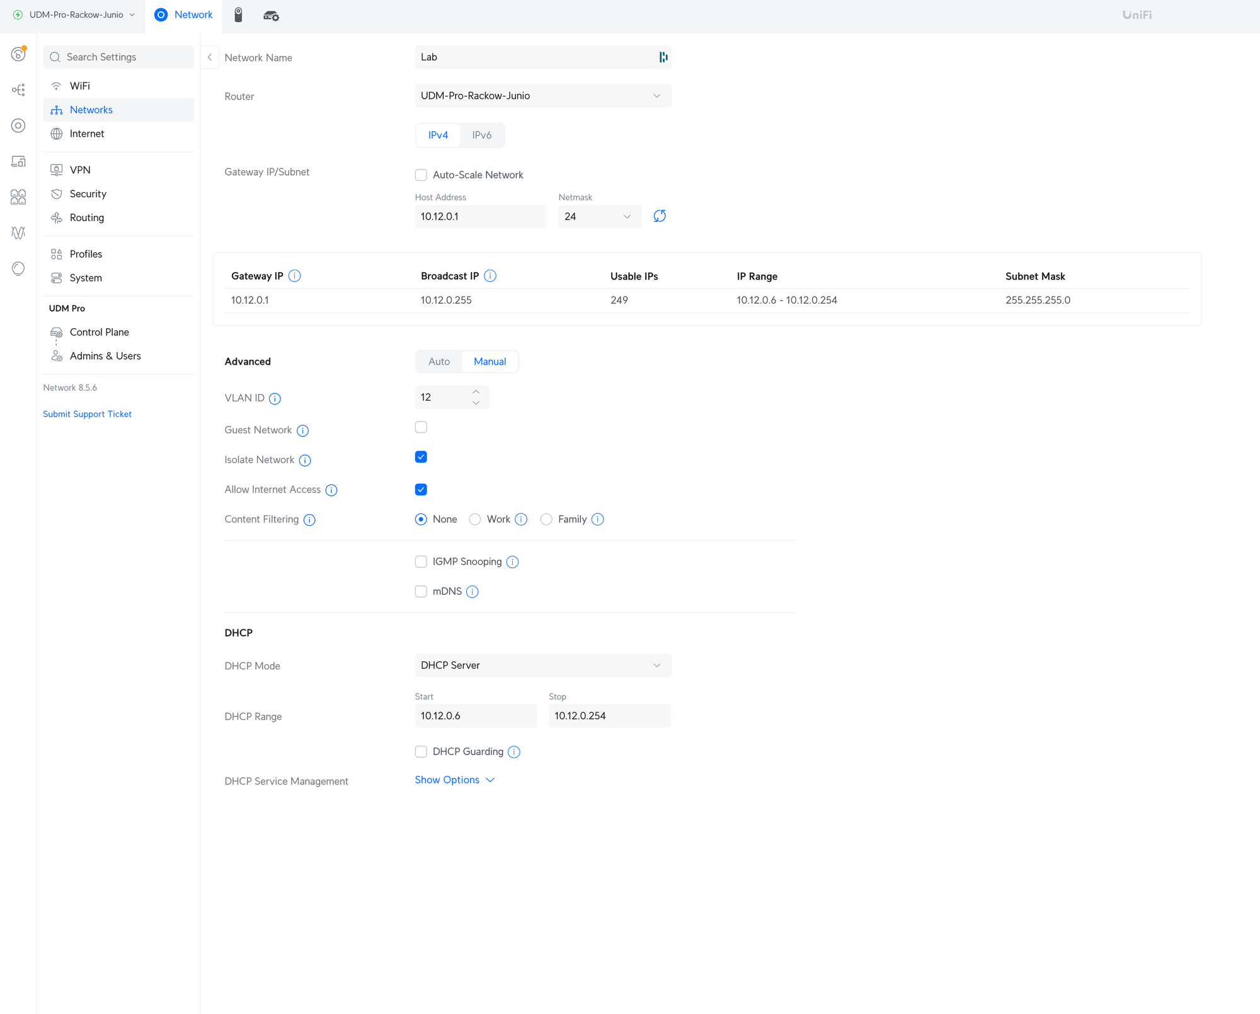Click the Isolate Network info icon
Image resolution: width=1260 pixels, height=1014 pixels.
click(305, 460)
